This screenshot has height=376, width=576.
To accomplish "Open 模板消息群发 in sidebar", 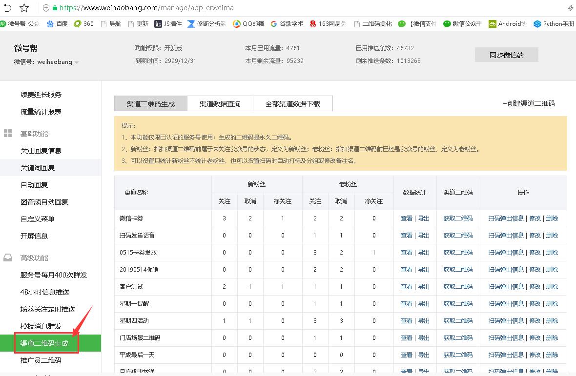I will point(41,326).
